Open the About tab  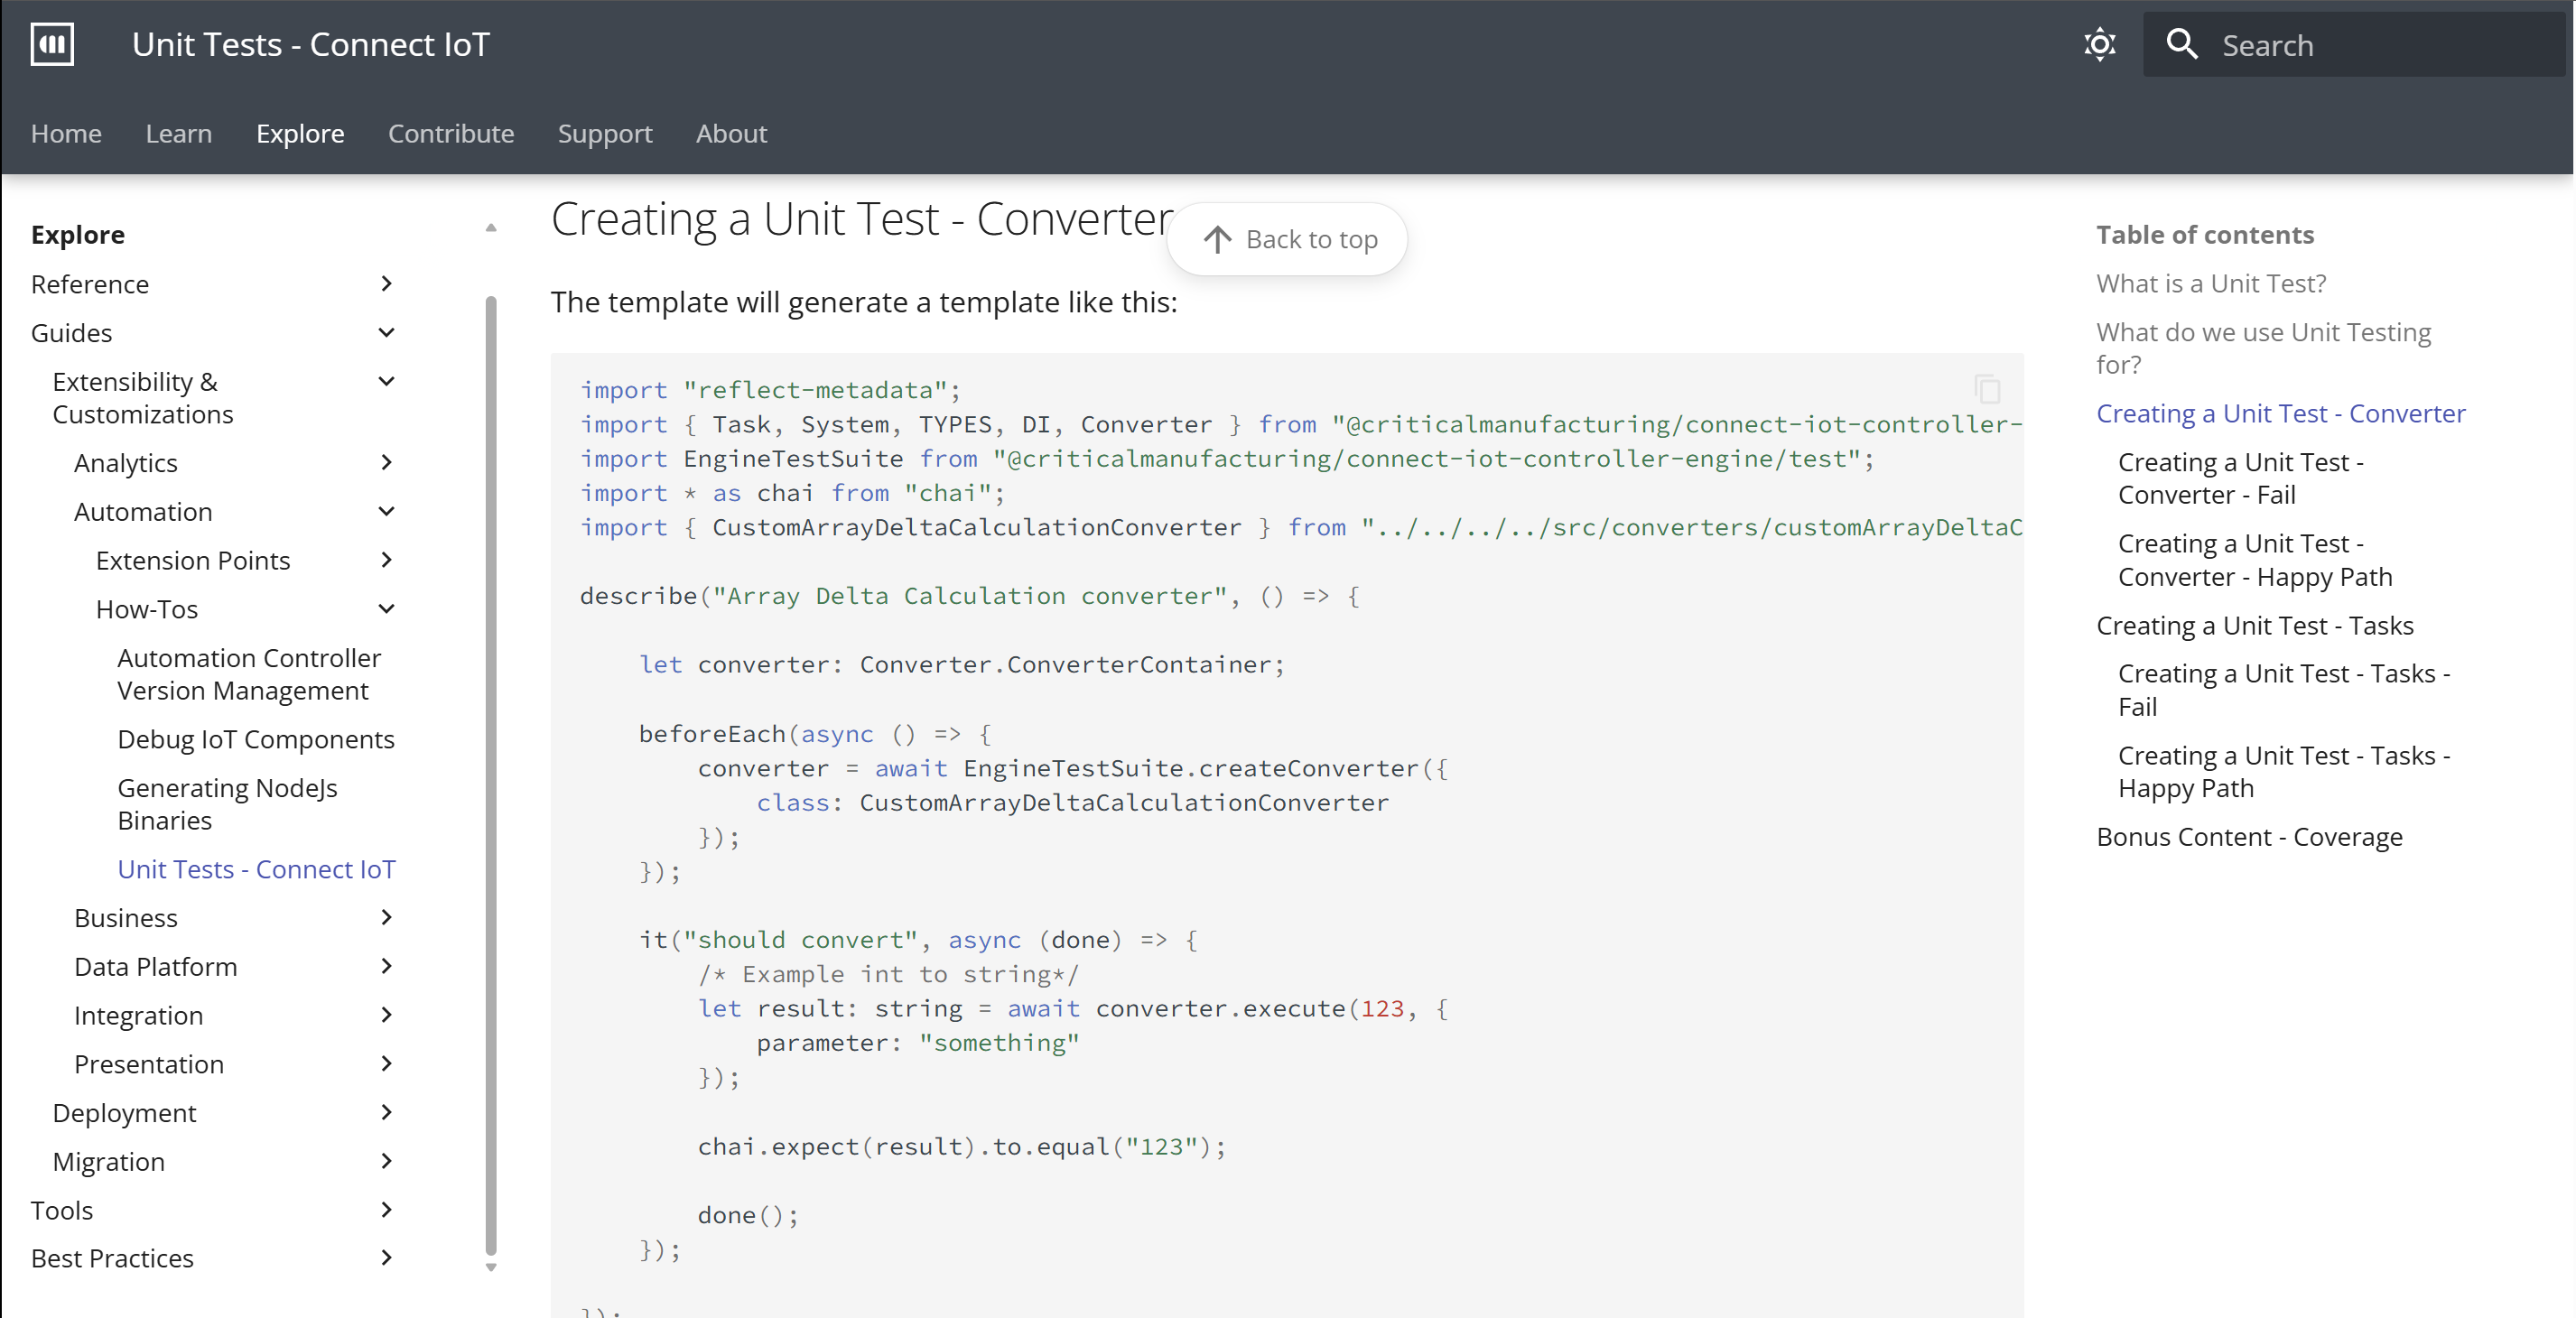click(x=731, y=133)
